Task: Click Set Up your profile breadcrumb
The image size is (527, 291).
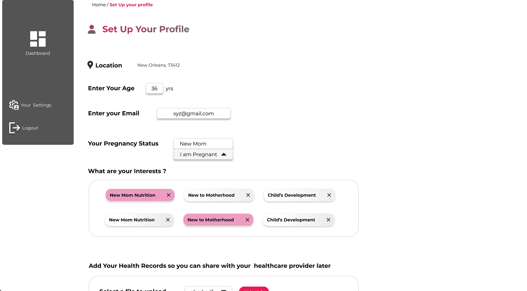Action: (x=131, y=5)
